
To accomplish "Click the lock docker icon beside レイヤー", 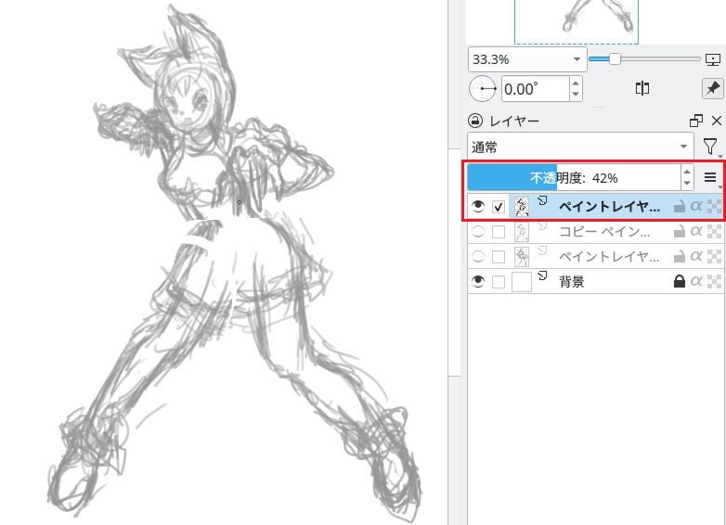I will 474,121.
